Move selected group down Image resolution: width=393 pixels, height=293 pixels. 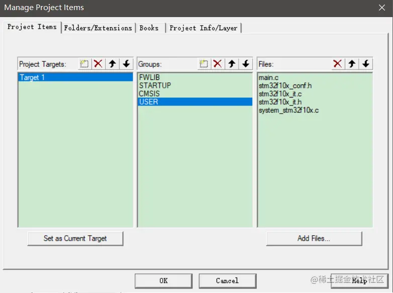(x=246, y=64)
